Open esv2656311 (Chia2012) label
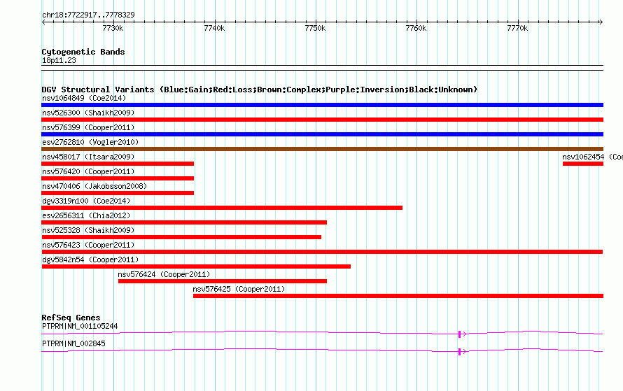623x391 pixels. point(86,215)
